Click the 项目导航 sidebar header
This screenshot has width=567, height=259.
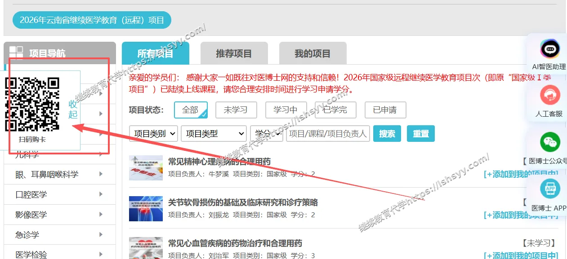pyautogui.click(x=60, y=53)
